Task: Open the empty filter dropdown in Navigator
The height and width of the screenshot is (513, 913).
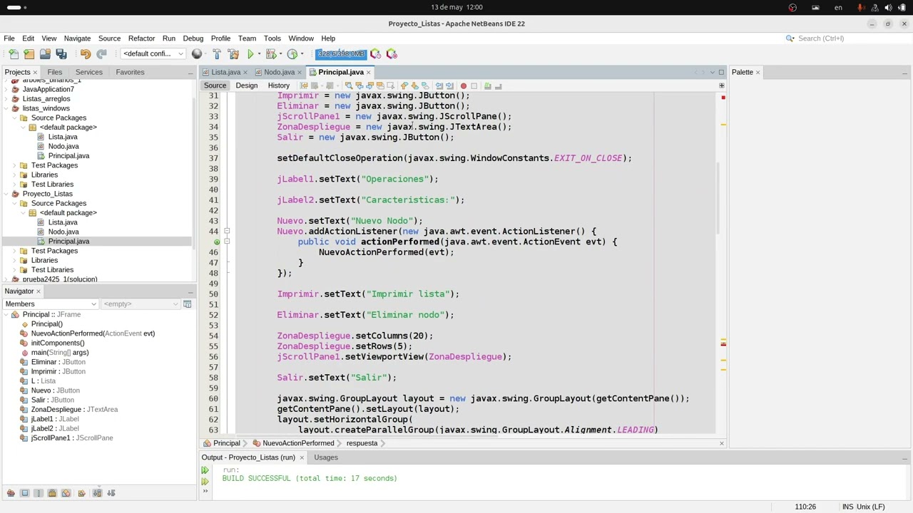Action: 141,304
